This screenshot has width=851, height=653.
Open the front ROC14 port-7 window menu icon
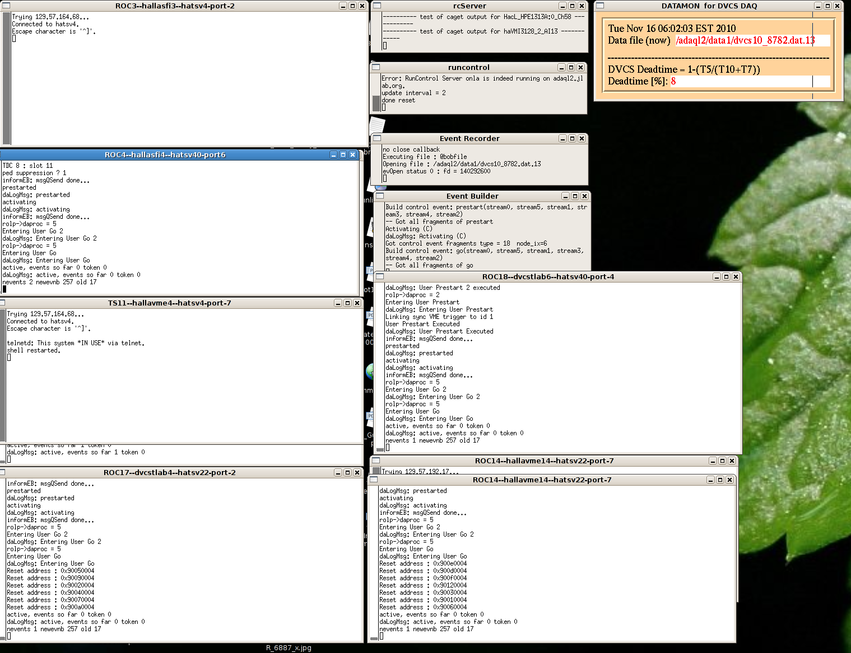[374, 480]
